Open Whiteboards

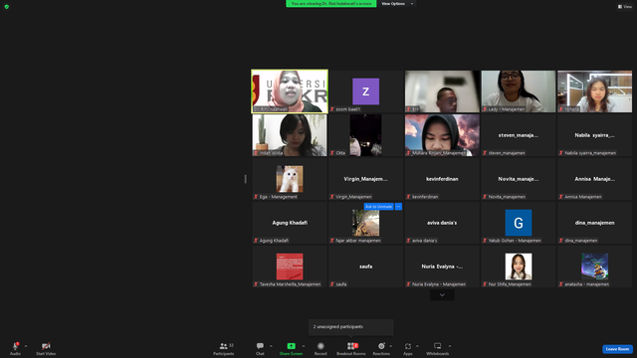pos(438,348)
